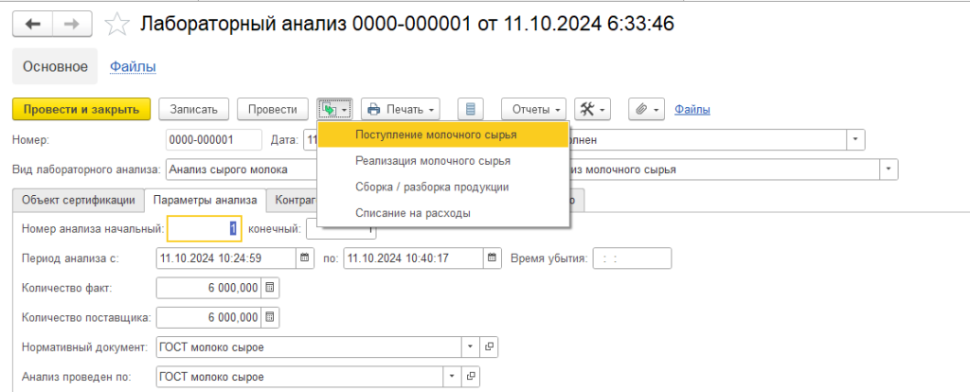
Task: Open the tools wrench icon menu
Action: coord(593,110)
